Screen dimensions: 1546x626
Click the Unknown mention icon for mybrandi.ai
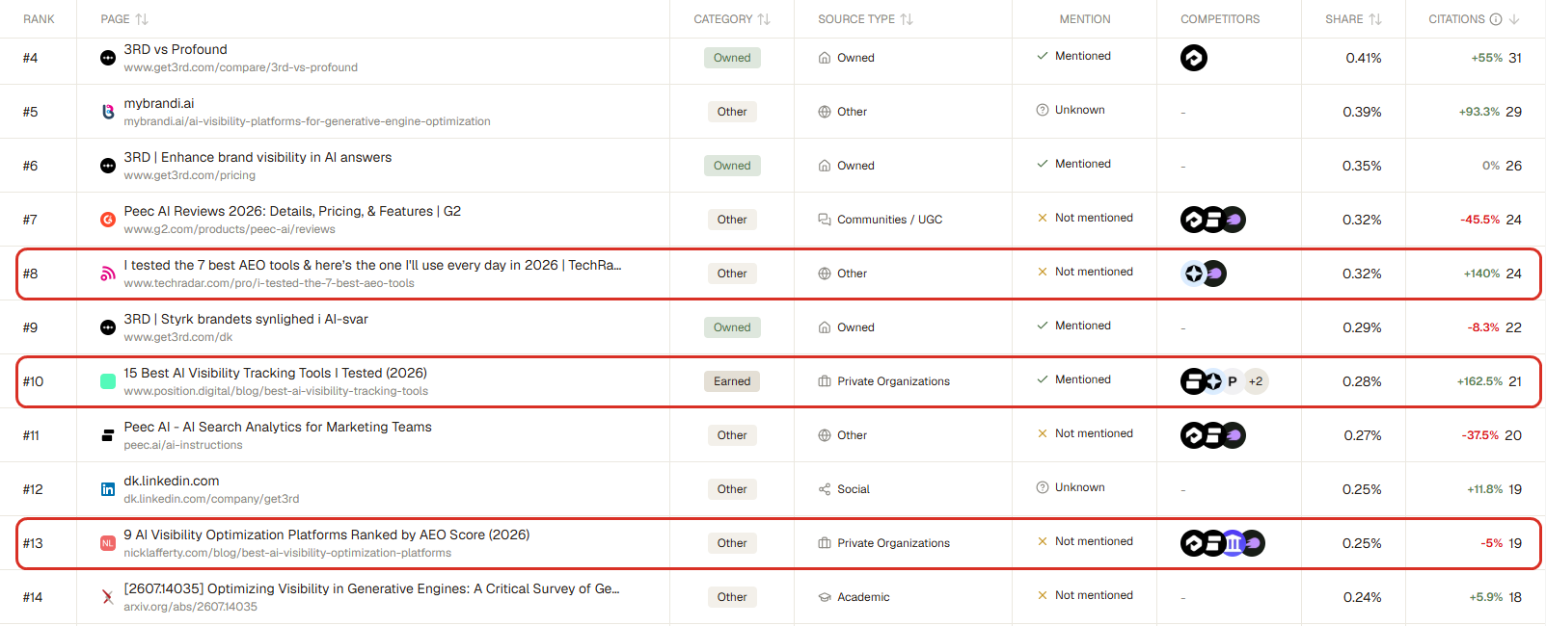[x=1043, y=110]
